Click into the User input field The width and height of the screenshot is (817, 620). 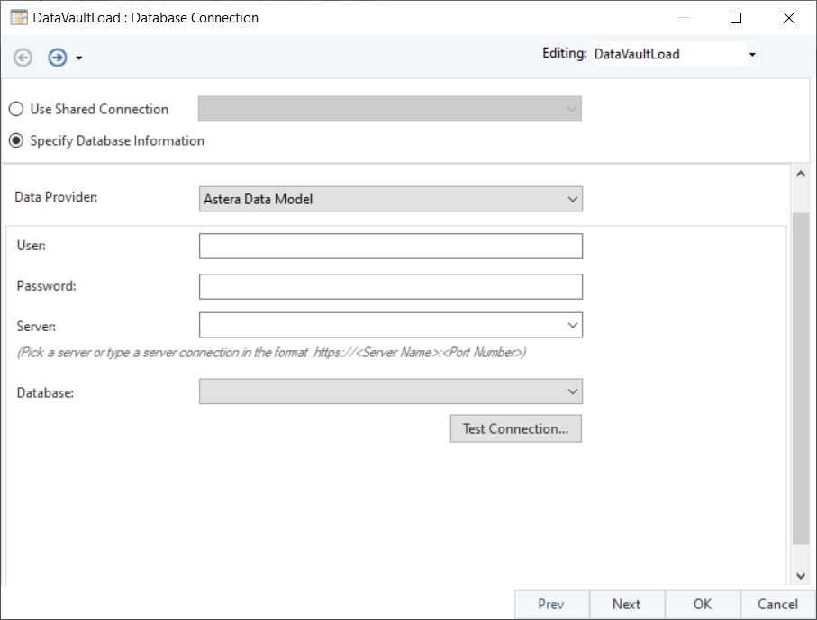390,247
